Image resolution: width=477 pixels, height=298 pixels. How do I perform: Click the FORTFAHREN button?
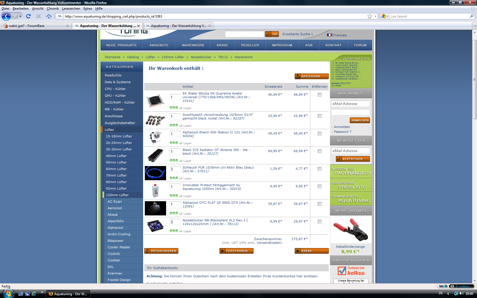pos(237,251)
